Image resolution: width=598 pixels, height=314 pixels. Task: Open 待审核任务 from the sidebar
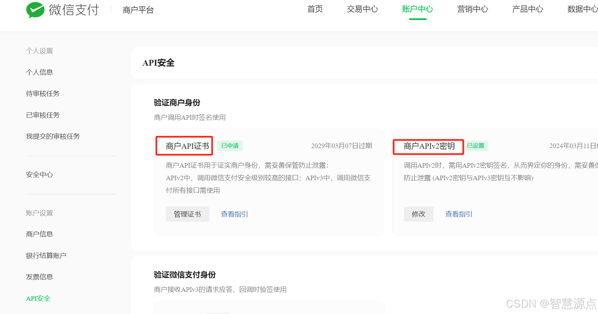coord(43,93)
